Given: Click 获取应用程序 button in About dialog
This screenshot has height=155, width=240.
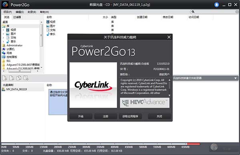Looking at the screenshot, I should pyautogui.click(x=130, y=117).
